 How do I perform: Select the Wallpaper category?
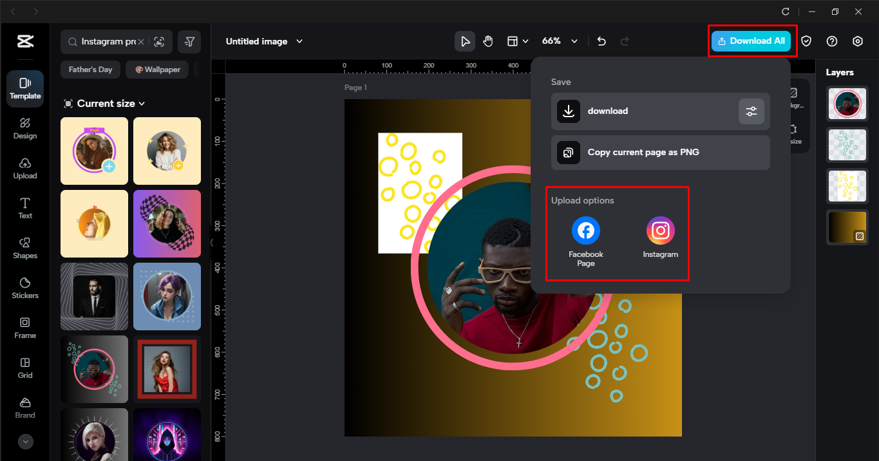pos(156,69)
